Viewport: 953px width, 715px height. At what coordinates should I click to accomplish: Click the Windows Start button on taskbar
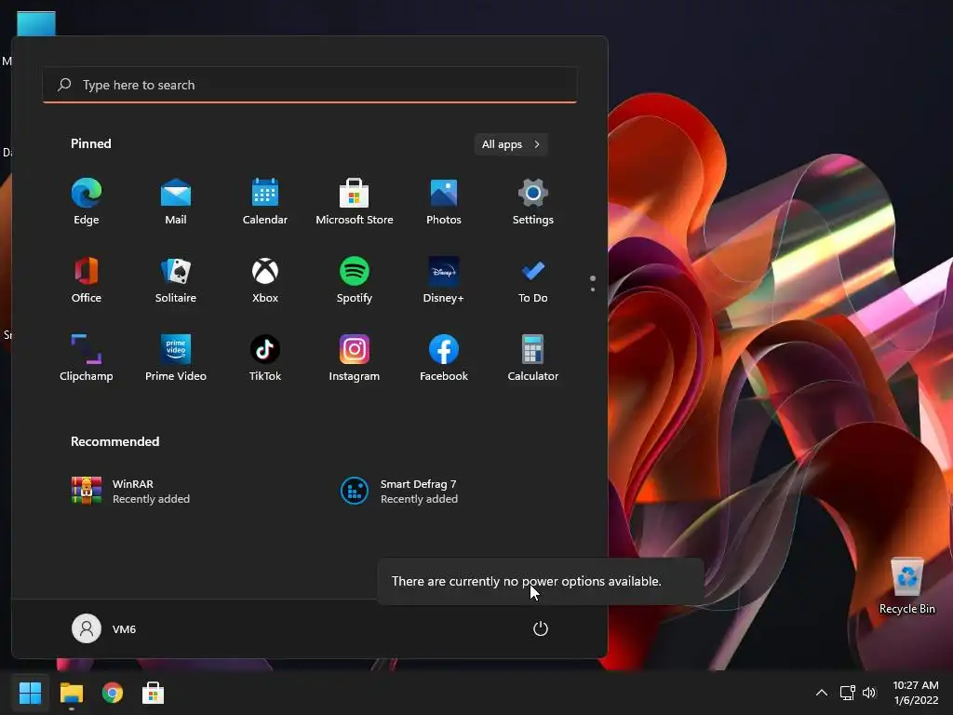coord(30,693)
